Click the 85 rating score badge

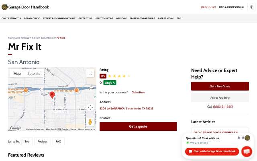(x=103, y=76)
